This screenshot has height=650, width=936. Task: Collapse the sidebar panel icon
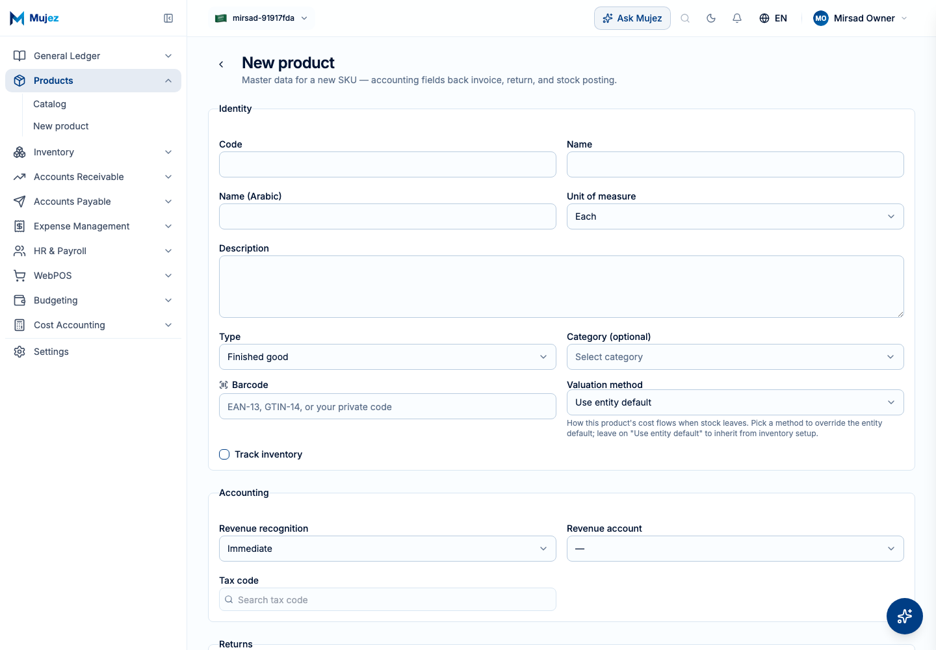click(168, 18)
